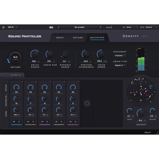Solo the blue pitch layer
The height and width of the screenshot is (159, 159).
pos(19,122)
